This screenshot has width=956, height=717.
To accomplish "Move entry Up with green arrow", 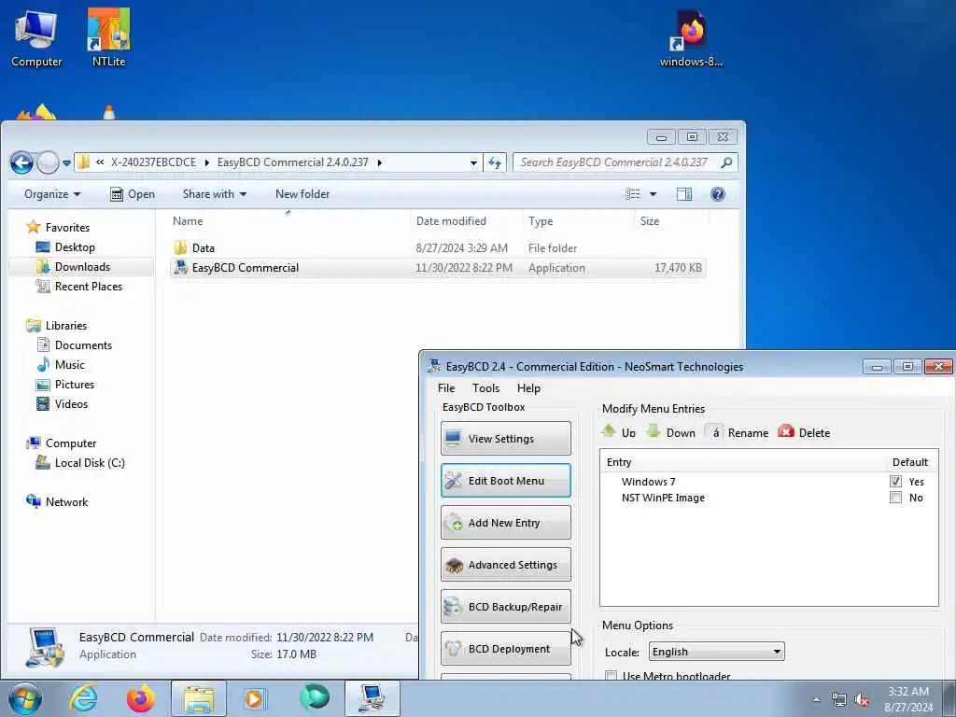I will click(618, 432).
